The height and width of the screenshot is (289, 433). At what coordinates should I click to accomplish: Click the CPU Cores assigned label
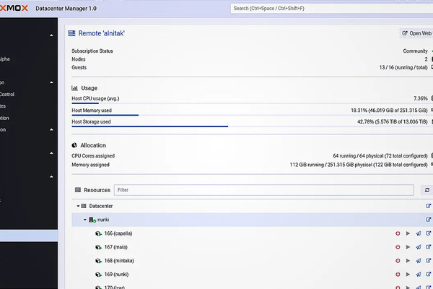(93, 156)
